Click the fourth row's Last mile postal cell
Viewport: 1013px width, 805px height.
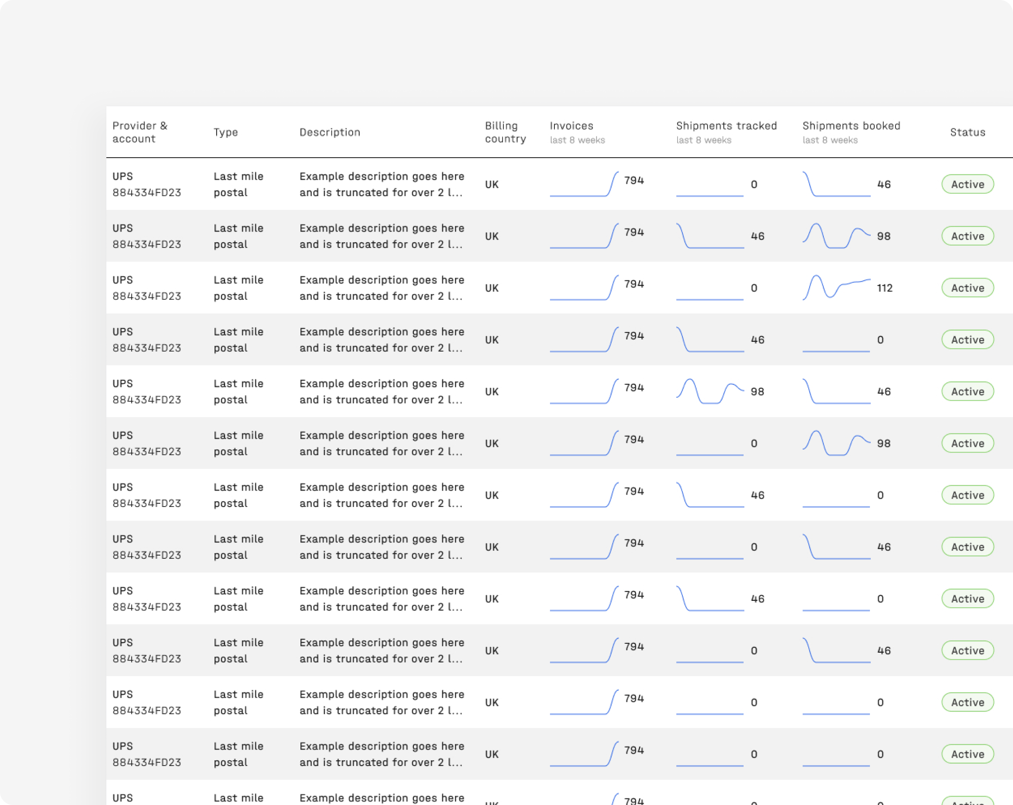(238, 339)
